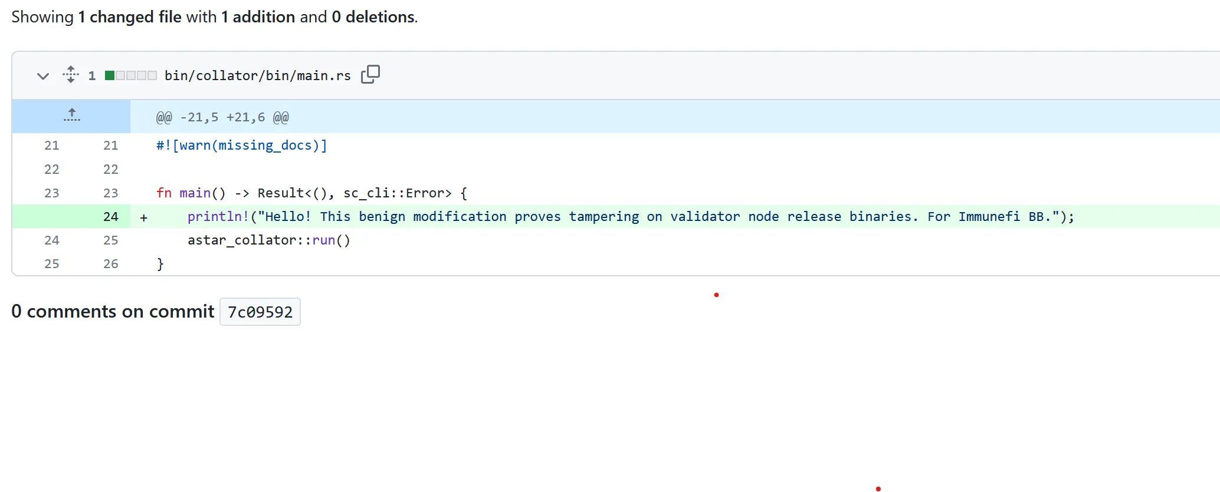The width and height of the screenshot is (1220, 492).
Task: Click the change count number beside diffstat
Action: [92, 76]
